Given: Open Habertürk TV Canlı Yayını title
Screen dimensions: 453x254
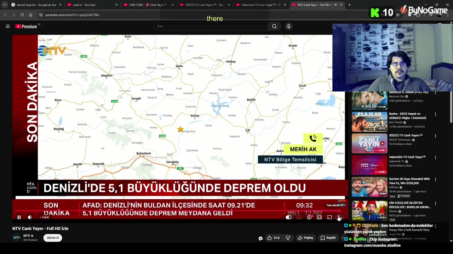Looking at the screenshot, I should pos(407,157).
